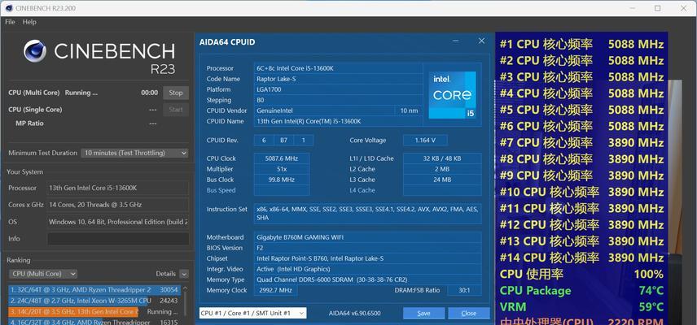Click the Cinebench R23 sphere logo
Image resolution: width=697 pixels, height=325 pixels.
[x=35, y=51]
